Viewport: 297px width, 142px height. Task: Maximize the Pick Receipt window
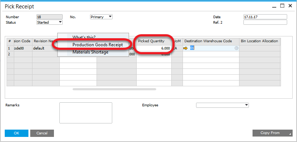pos(282,6)
